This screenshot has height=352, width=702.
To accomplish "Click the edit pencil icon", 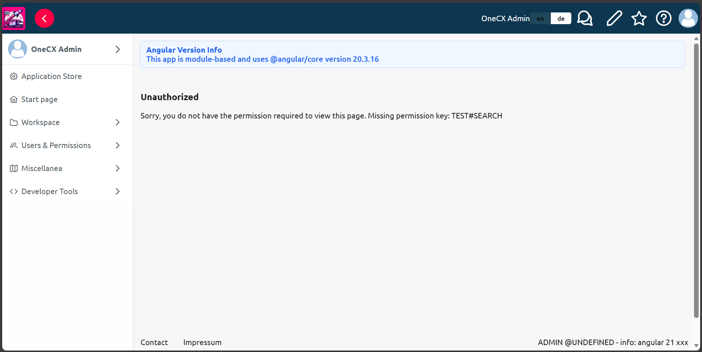I will (614, 18).
